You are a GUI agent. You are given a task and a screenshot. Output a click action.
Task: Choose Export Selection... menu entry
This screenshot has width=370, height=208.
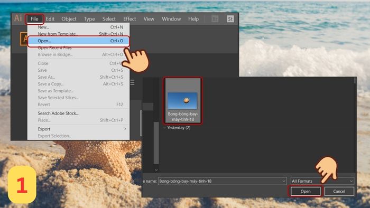click(x=79, y=136)
